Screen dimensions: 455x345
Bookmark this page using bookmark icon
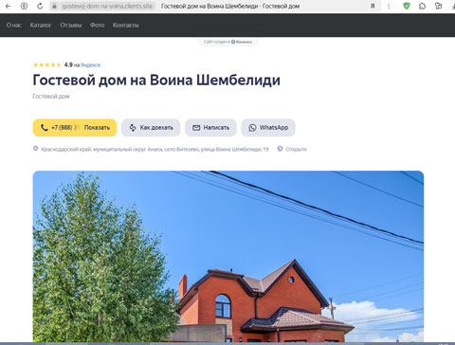(x=373, y=6)
